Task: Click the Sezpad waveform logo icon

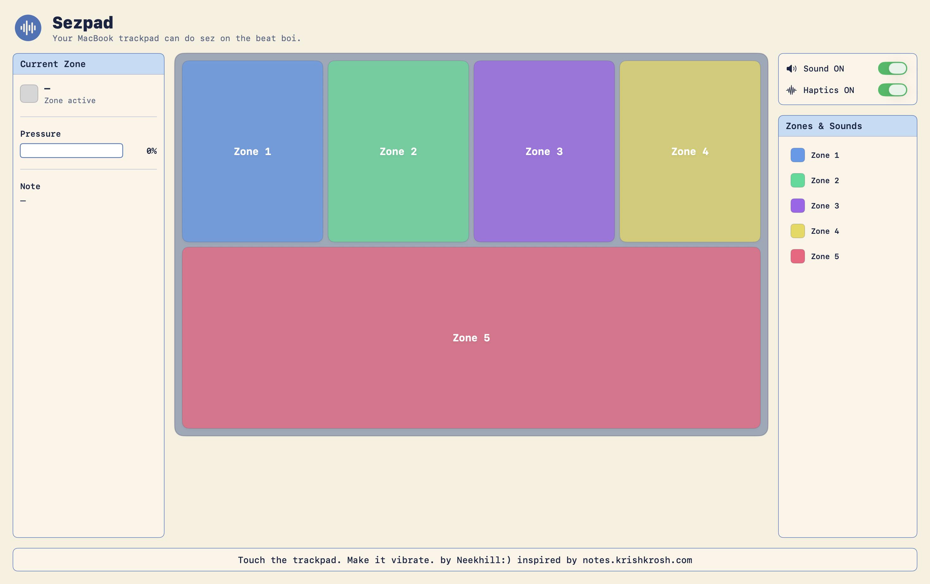Action: 28,28
